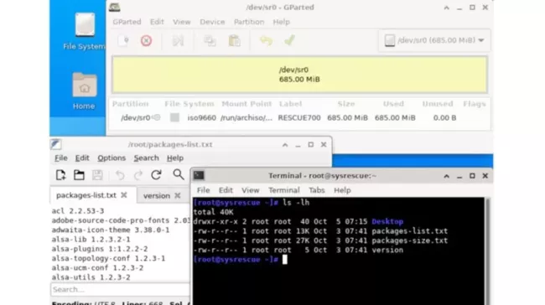Open the View menu in GParted
545x305 pixels.
181,22
